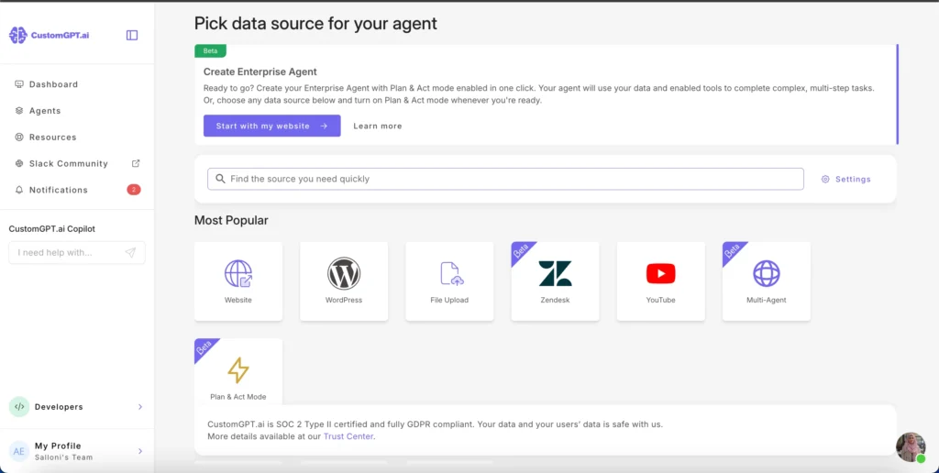Click the Find the source search field

point(505,179)
